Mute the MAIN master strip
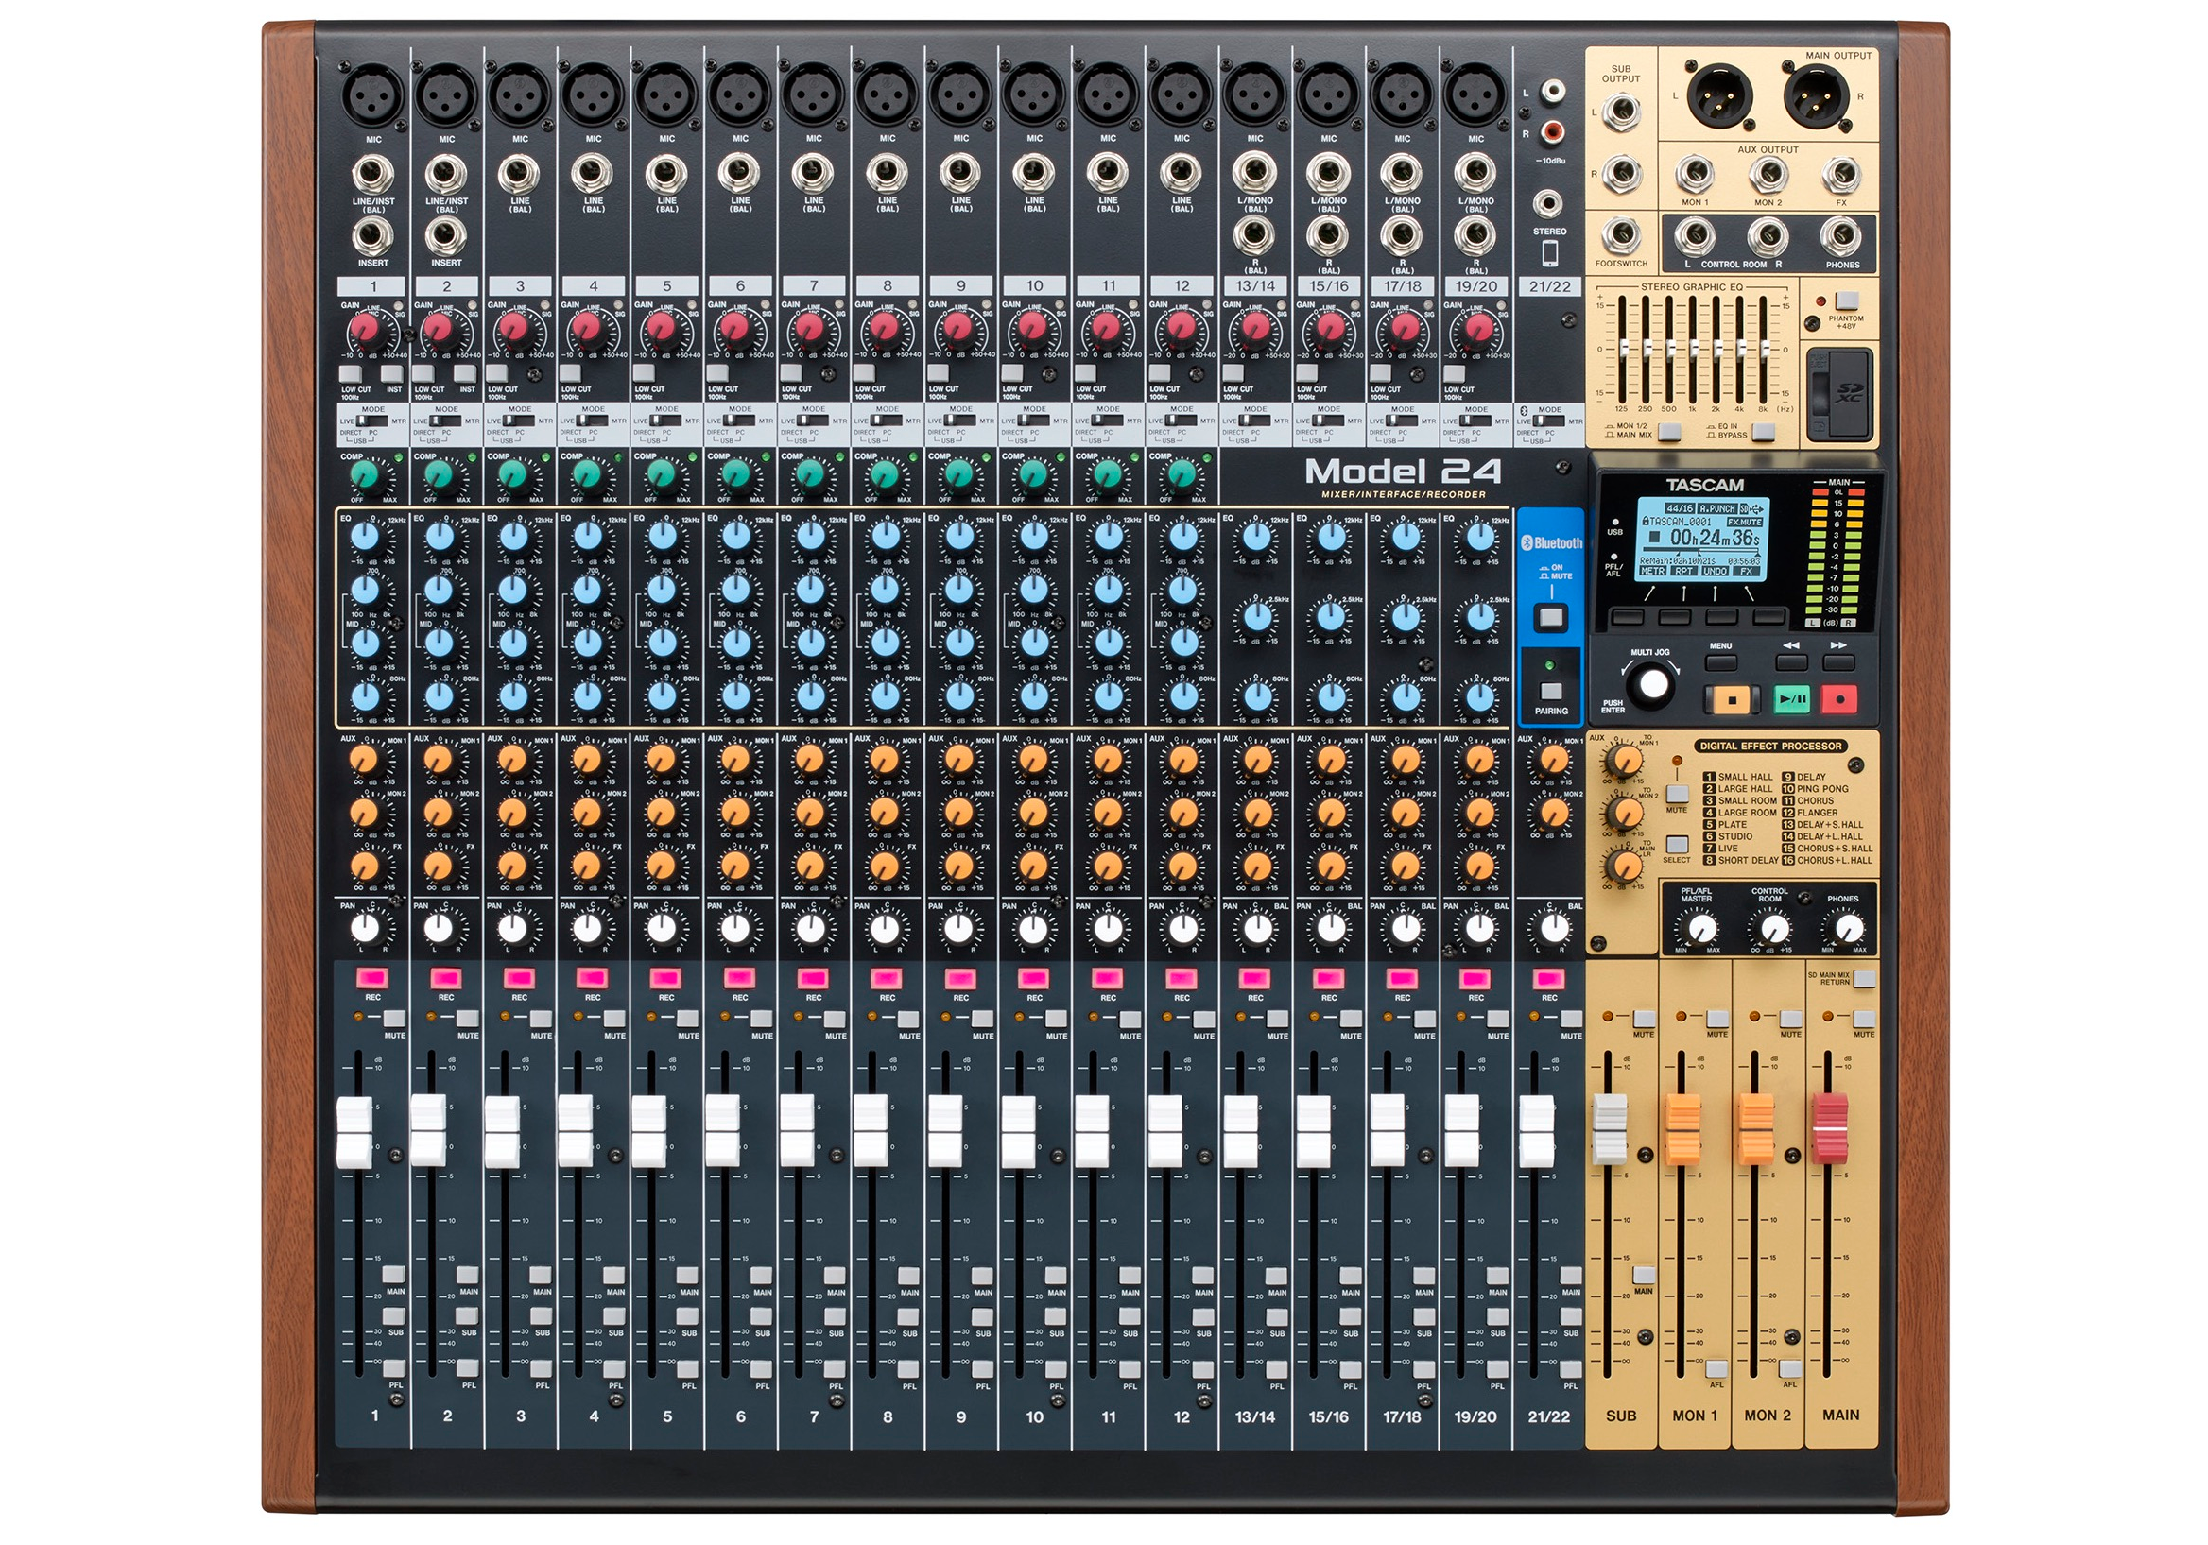Viewport: 2208px width, 1545px height. pyautogui.click(x=1864, y=1018)
